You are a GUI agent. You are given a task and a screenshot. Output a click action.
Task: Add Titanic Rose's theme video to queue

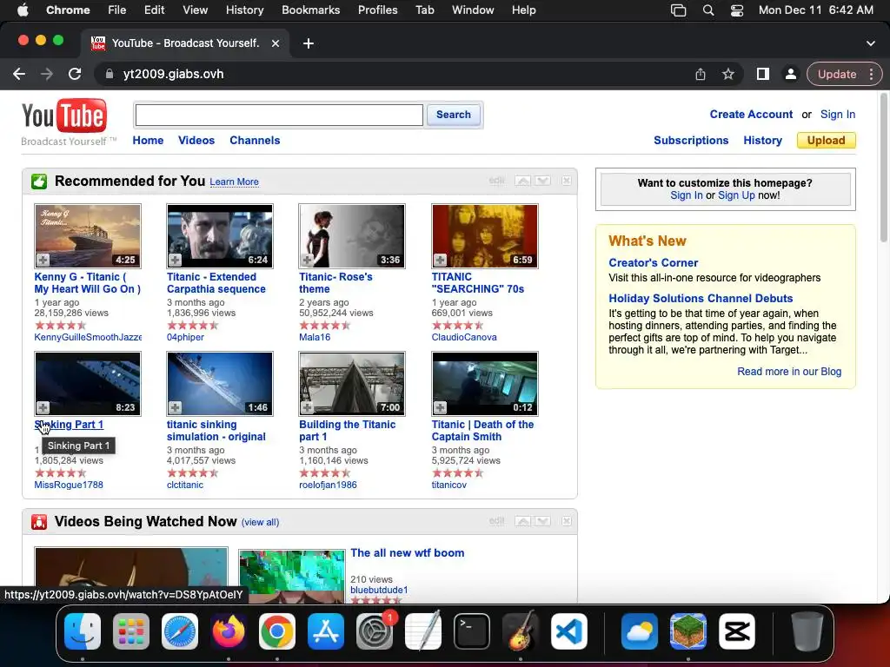point(308,260)
